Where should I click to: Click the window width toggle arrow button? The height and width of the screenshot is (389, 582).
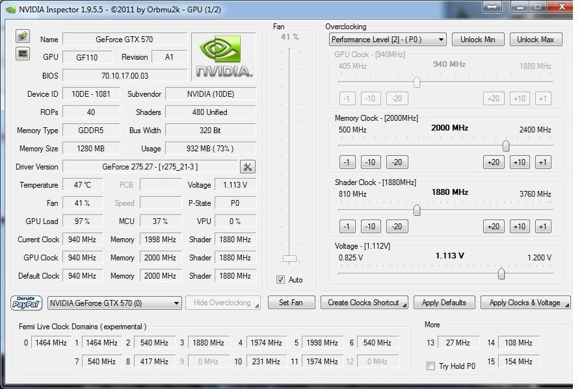[492, 6]
